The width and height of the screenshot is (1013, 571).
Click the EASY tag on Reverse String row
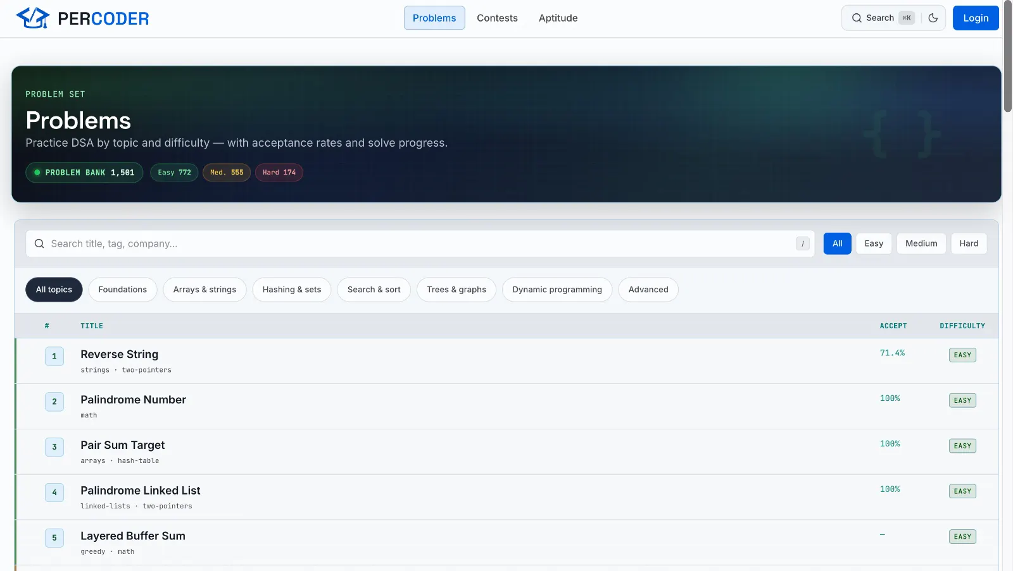point(962,355)
